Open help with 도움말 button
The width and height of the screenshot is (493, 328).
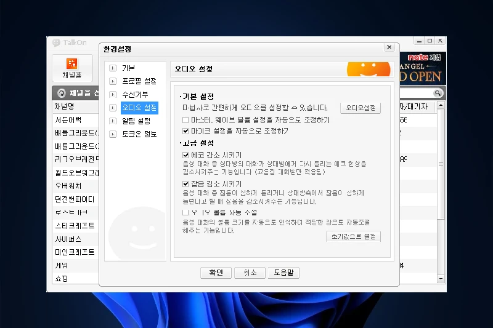click(x=283, y=273)
